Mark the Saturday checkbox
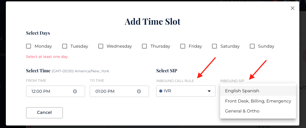The width and height of the screenshot is (306, 128). click(x=214, y=46)
